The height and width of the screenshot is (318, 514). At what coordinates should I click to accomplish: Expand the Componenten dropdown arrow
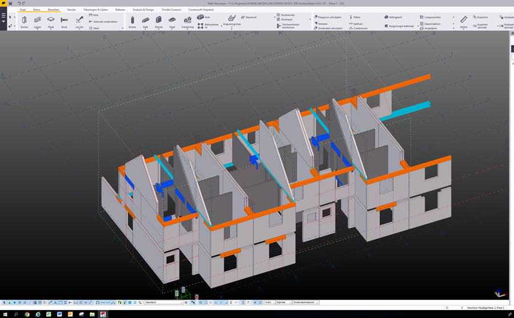tap(453, 17)
